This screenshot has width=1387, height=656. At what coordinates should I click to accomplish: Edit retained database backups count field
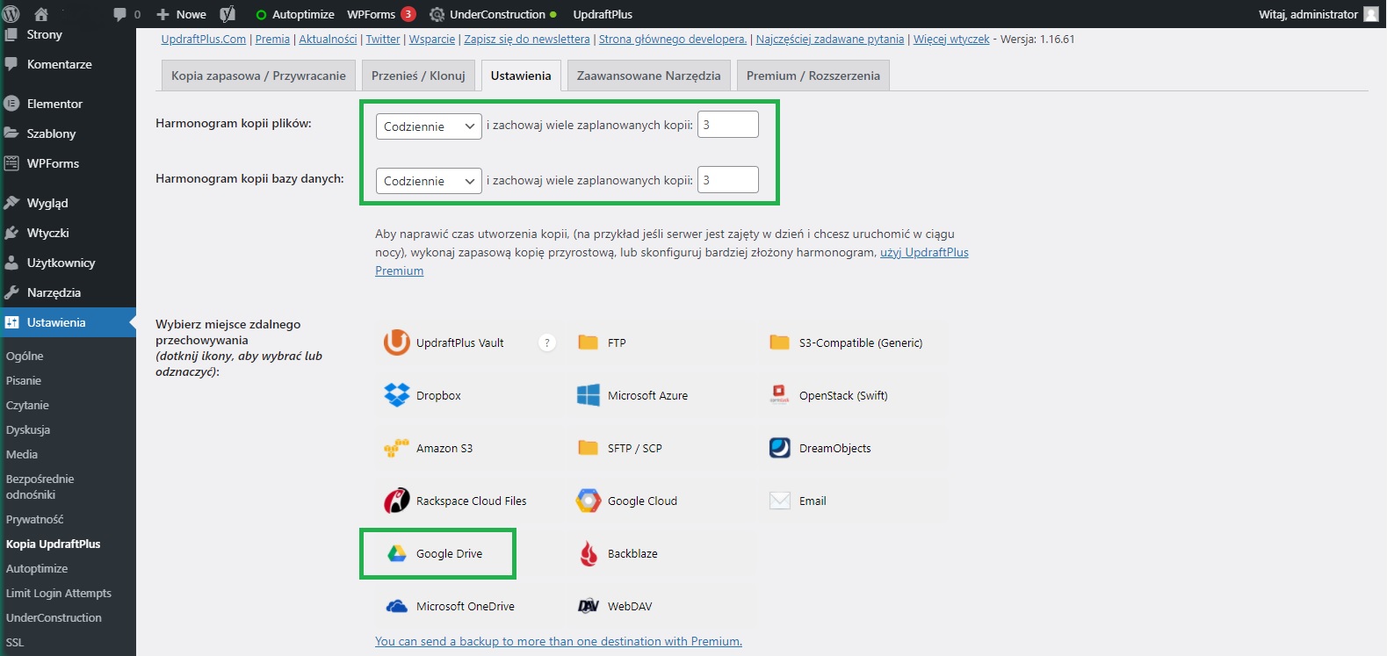pyautogui.click(x=728, y=180)
